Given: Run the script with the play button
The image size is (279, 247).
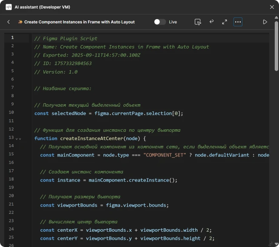Looking at the screenshot, I should [x=265, y=22].
